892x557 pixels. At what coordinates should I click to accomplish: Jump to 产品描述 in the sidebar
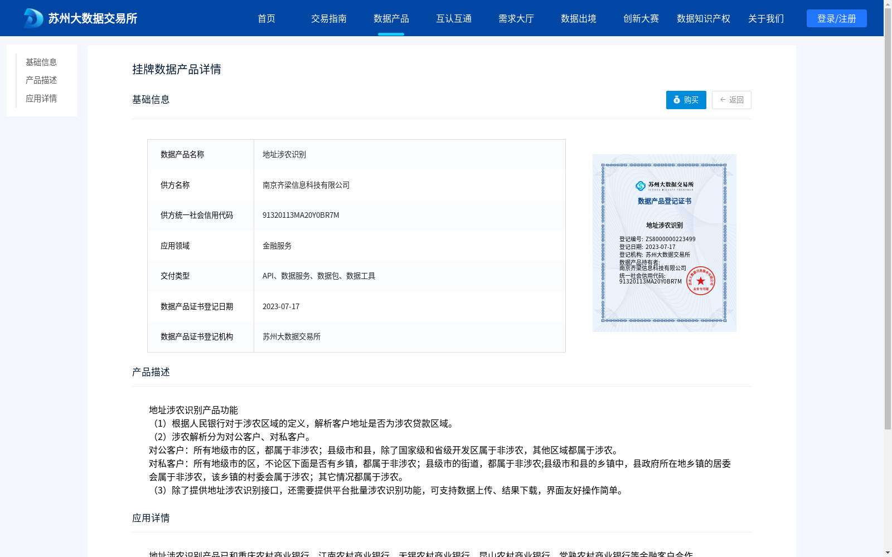pos(41,80)
